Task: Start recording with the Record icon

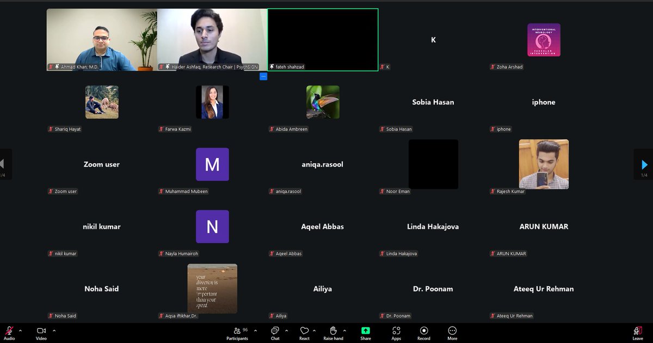Action: click(424, 330)
